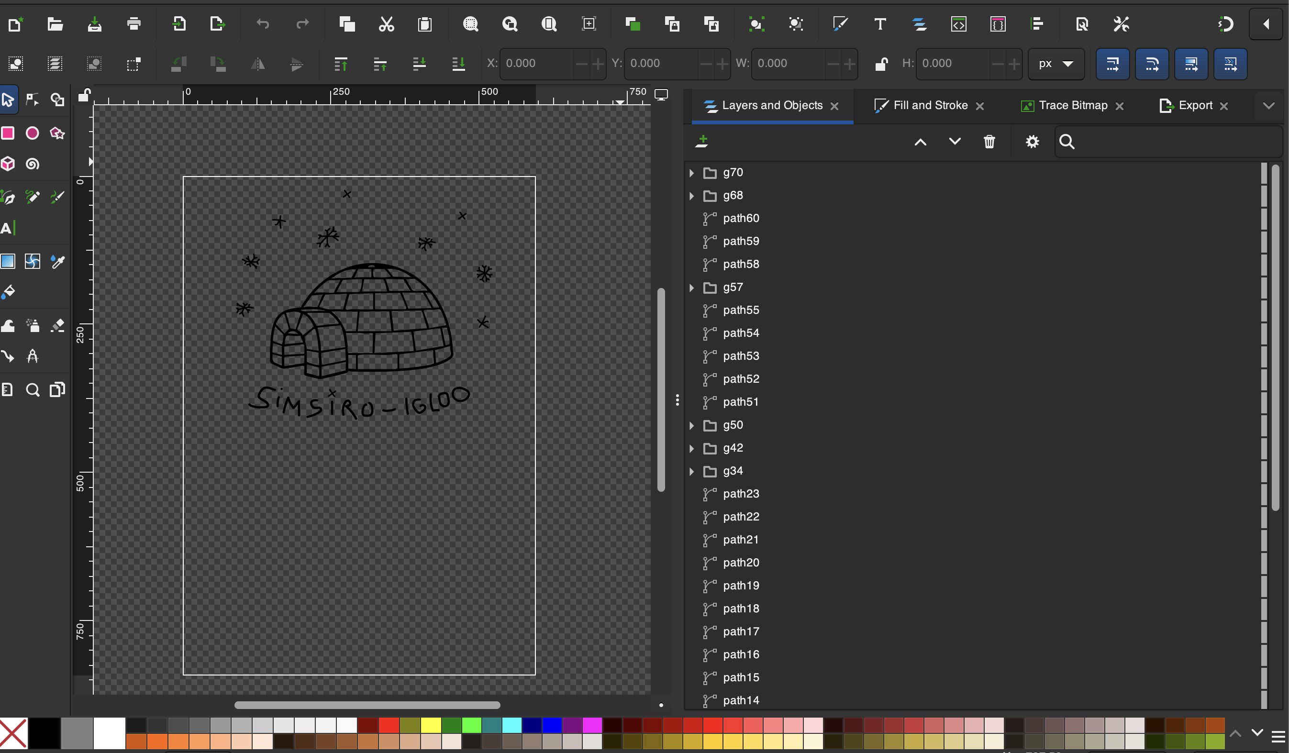Toggle move gradients with objects

click(1191, 64)
